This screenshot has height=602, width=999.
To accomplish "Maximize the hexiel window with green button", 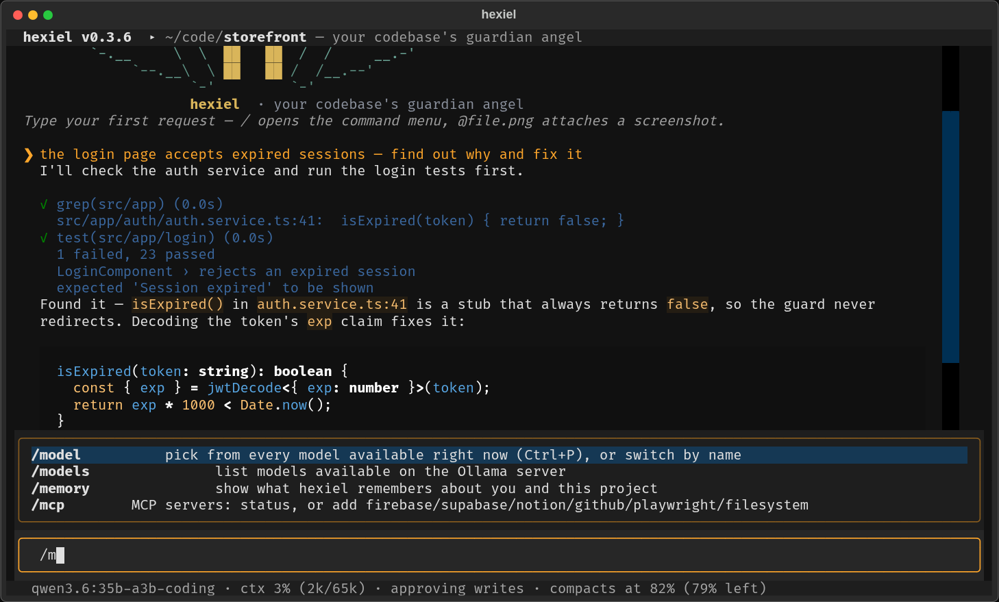I will (48, 15).
